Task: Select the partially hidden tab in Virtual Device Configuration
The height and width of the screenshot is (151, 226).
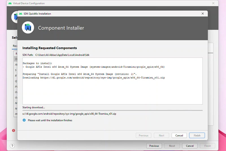Action: pyautogui.click(x=15, y=46)
